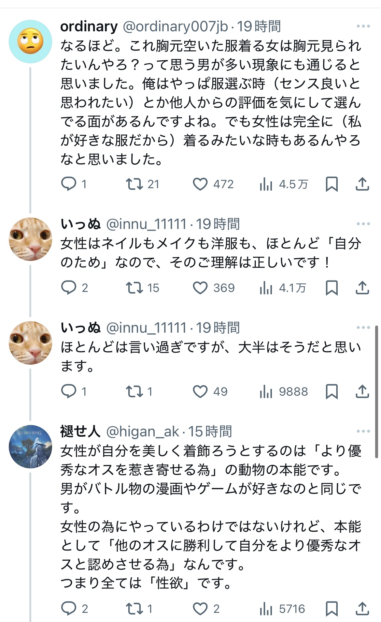The width and height of the screenshot is (381, 622).
Task: Reply to tweet with 49 likes
Action: 69,391
